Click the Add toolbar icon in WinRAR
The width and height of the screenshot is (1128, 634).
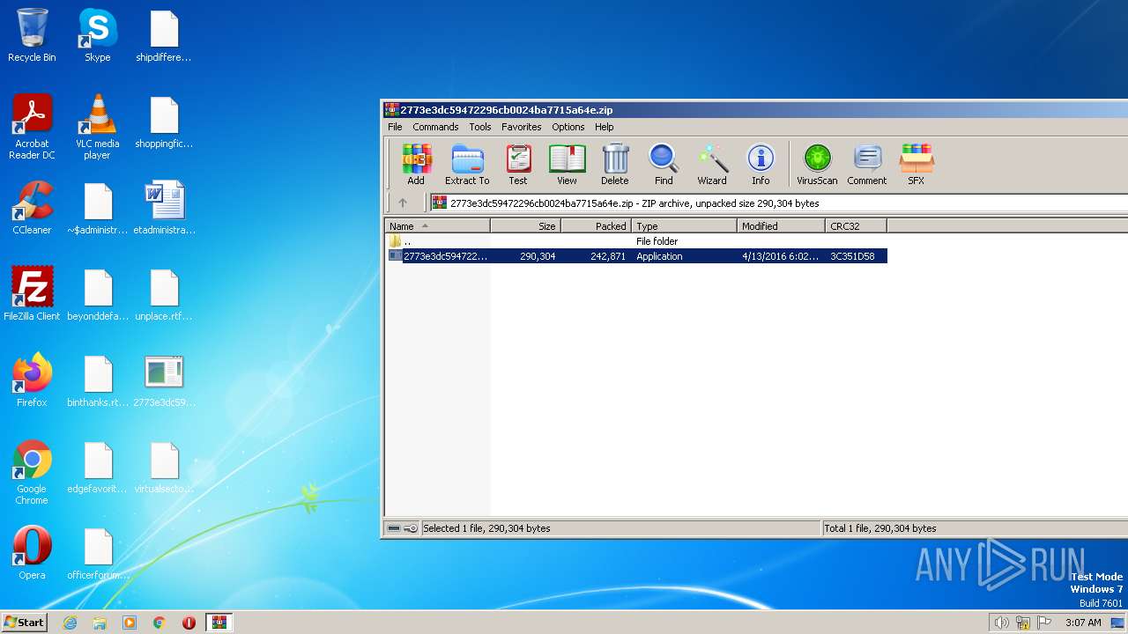click(416, 165)
